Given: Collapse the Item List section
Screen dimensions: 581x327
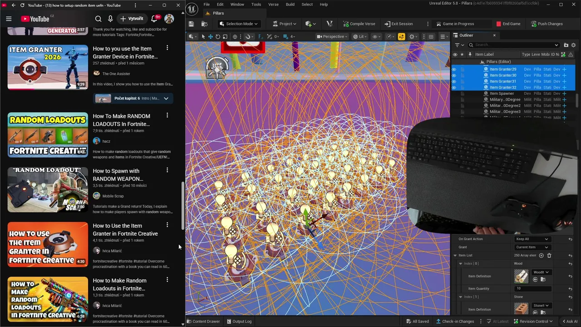Looking at the screenshot, I should pyautogui.click(x=455, y=255).
